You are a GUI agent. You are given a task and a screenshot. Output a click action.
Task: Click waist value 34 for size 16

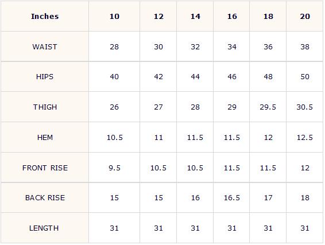click(232, 46)
